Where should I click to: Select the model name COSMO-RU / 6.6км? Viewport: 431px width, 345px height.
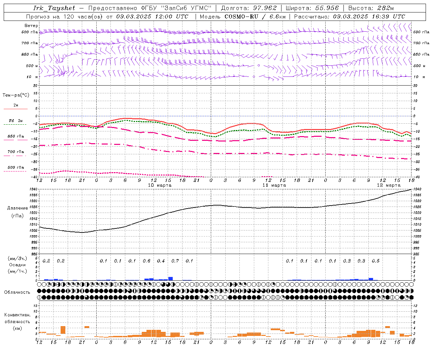(x=255, y=17)
